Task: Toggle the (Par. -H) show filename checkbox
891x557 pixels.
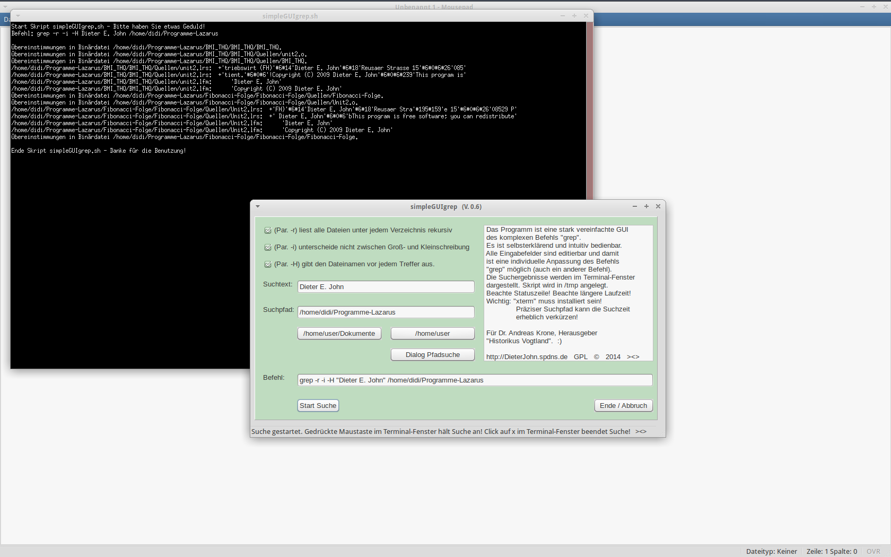Action: (x=268, y=264)
